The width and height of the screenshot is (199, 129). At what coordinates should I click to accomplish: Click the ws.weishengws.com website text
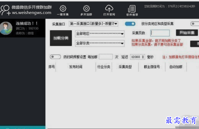[31, 13]
